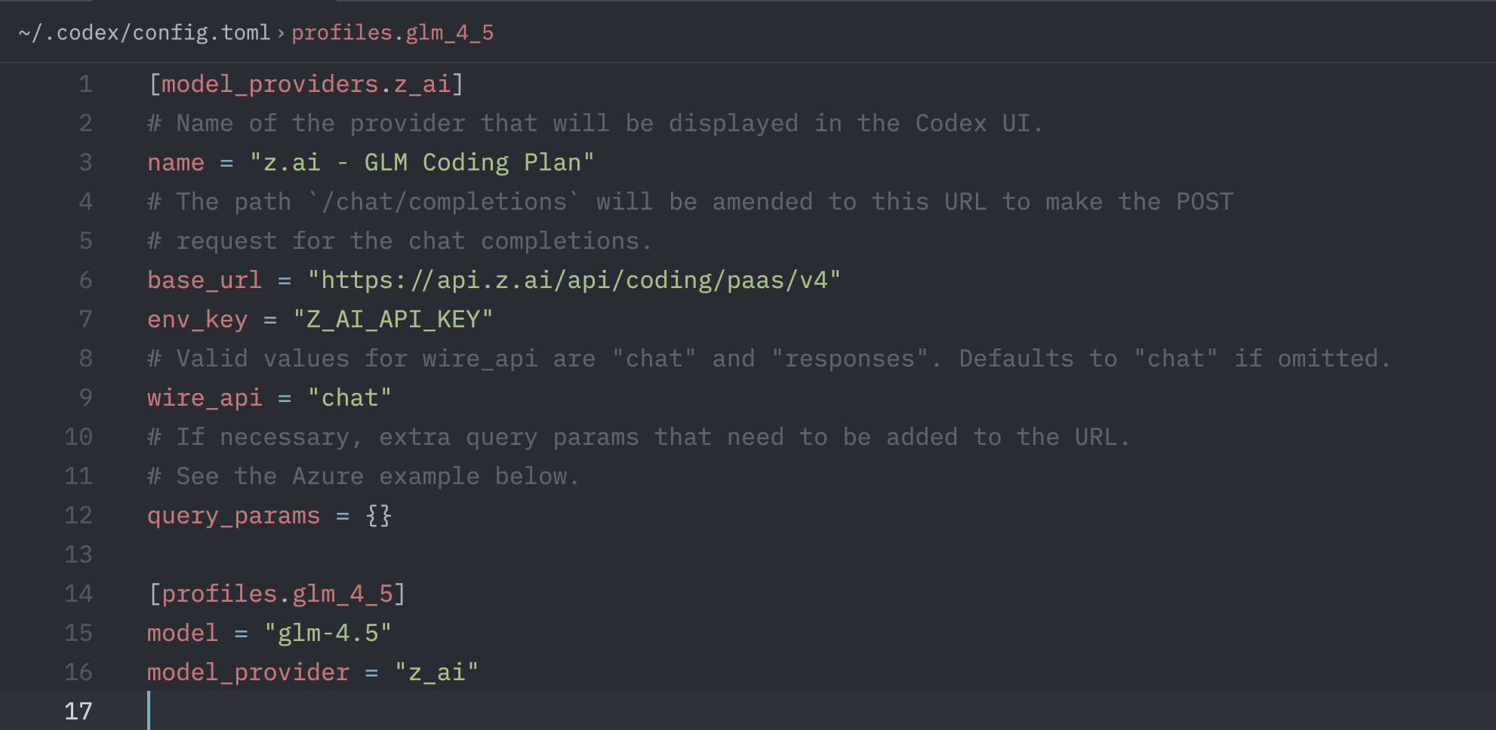Click the name key on line 3
Screen dimensions: 1496x730
point(176,162)
